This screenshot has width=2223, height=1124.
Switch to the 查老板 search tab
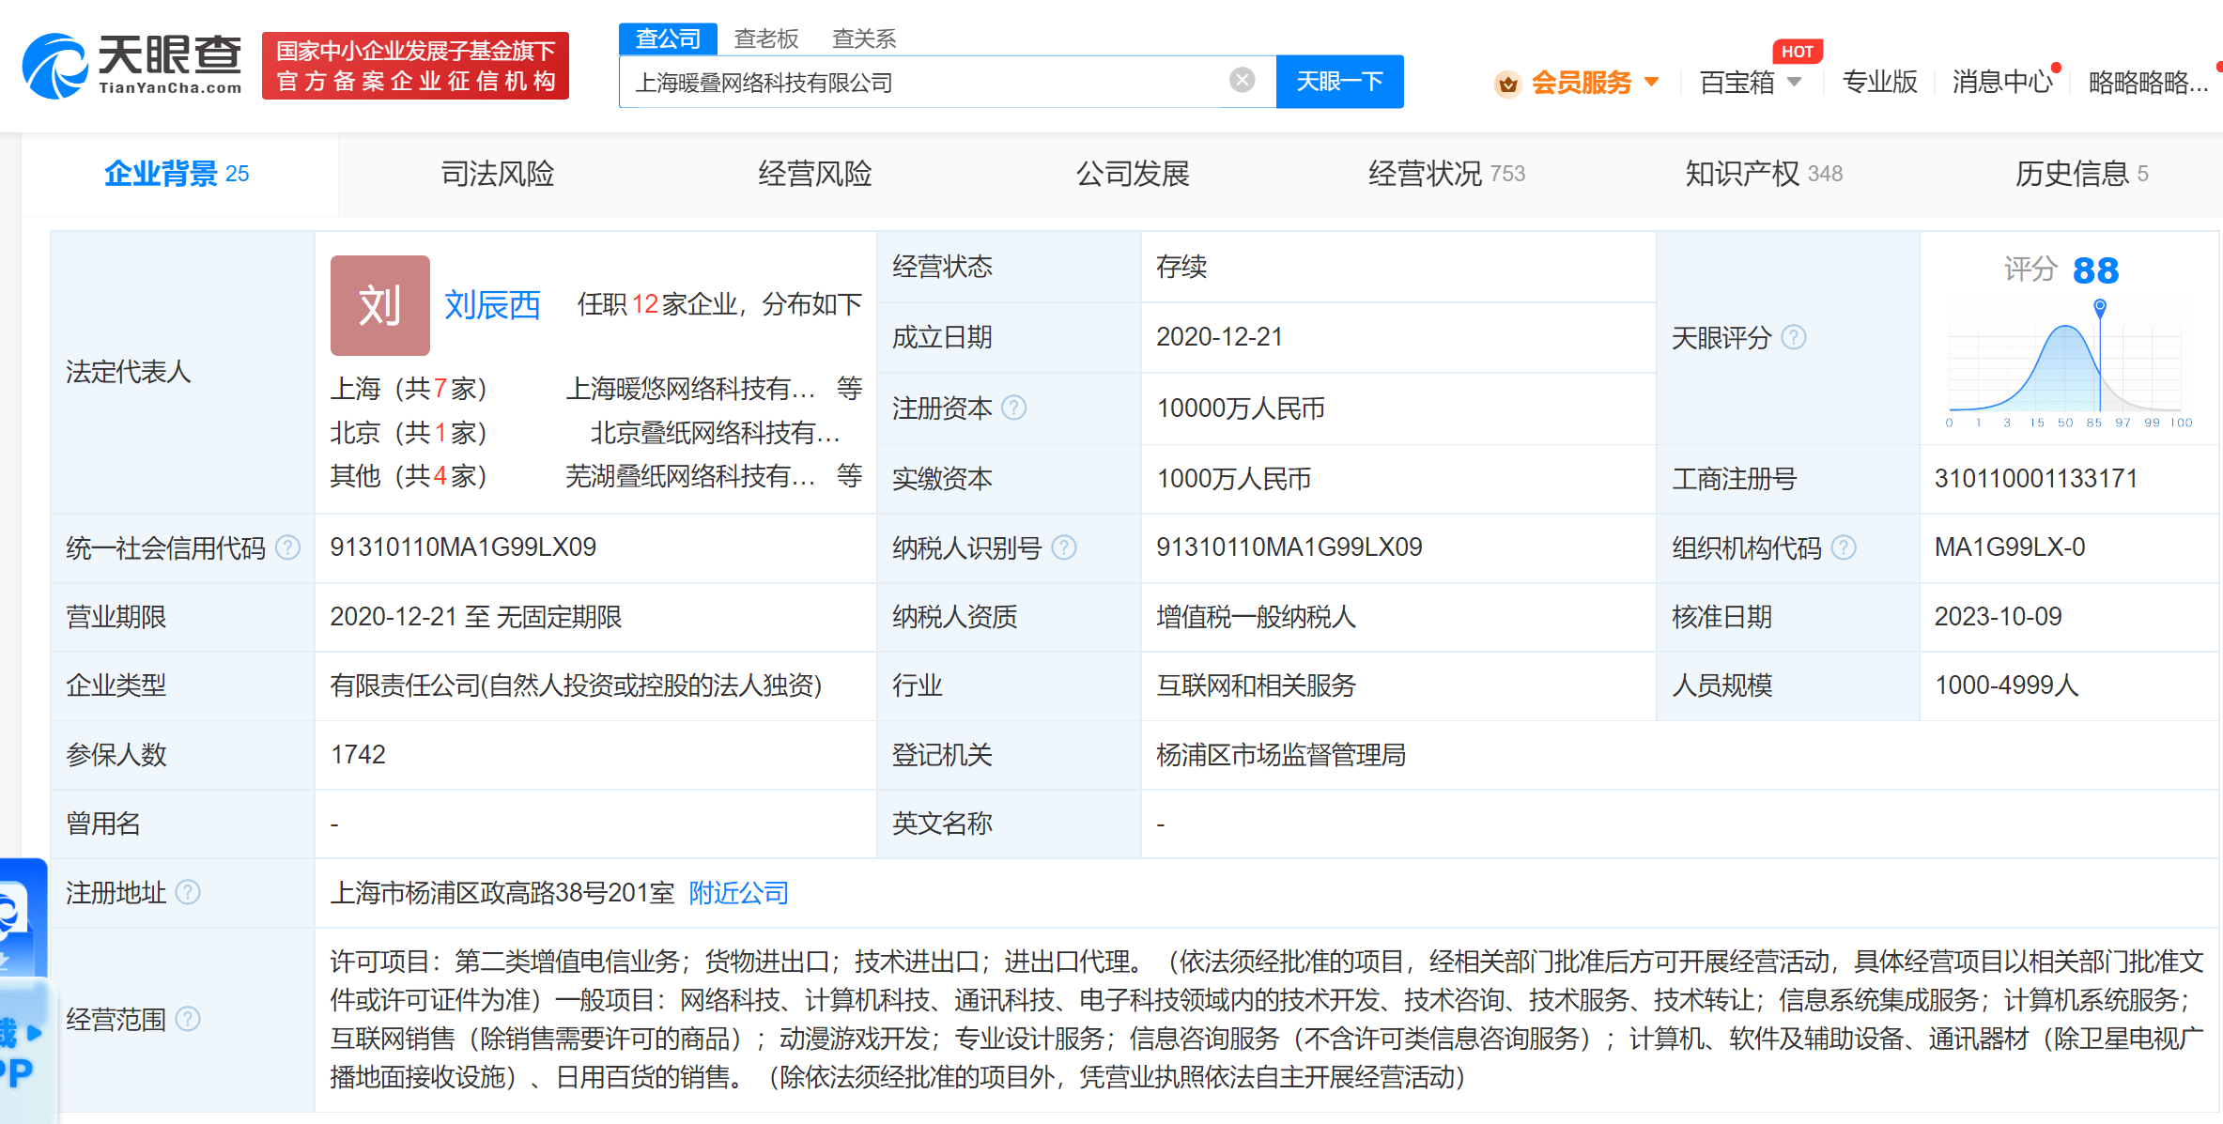(766, 38)
